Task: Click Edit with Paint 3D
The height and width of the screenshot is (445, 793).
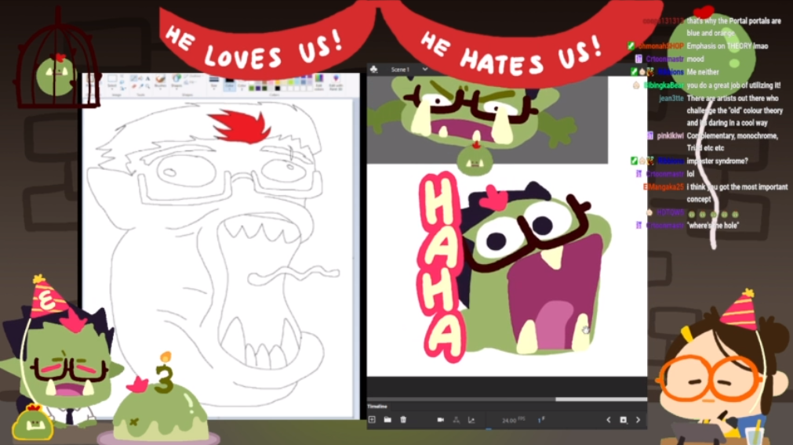Action: pyautogui.click(x=336, y=82)
